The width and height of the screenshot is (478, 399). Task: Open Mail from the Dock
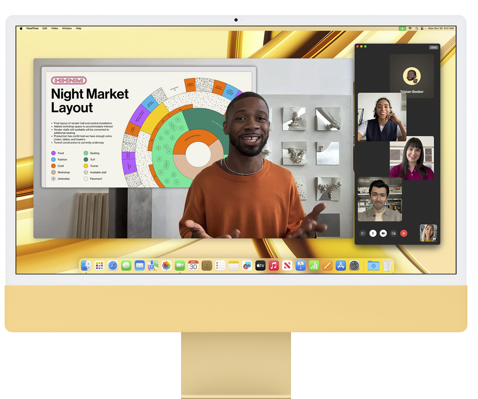pyautogui.click(x=140, y=266)
